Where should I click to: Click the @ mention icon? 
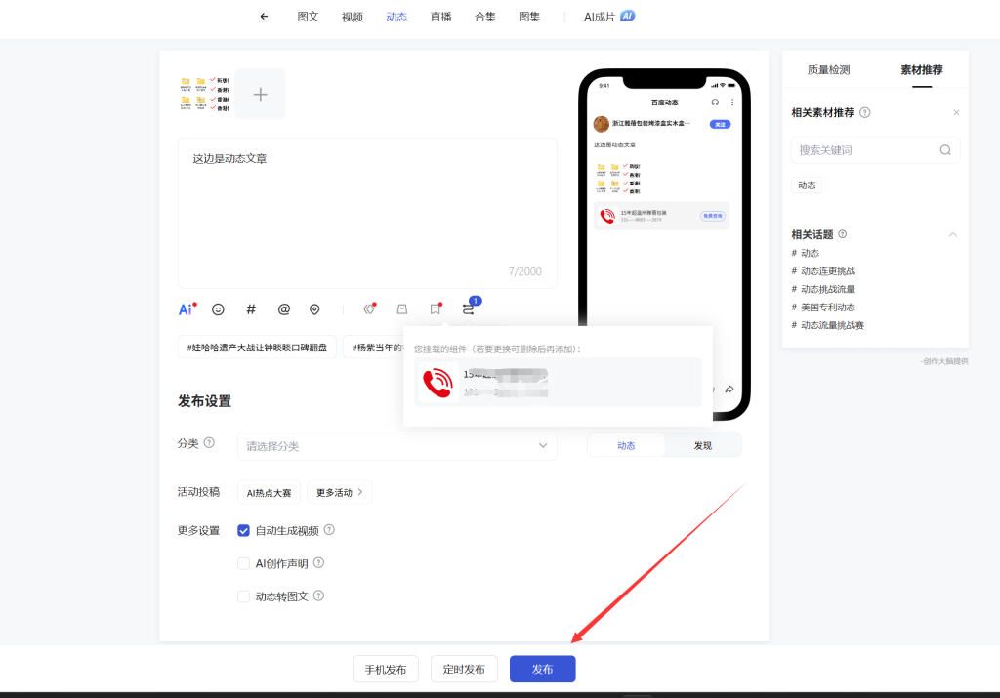click(x=284, y=309)
